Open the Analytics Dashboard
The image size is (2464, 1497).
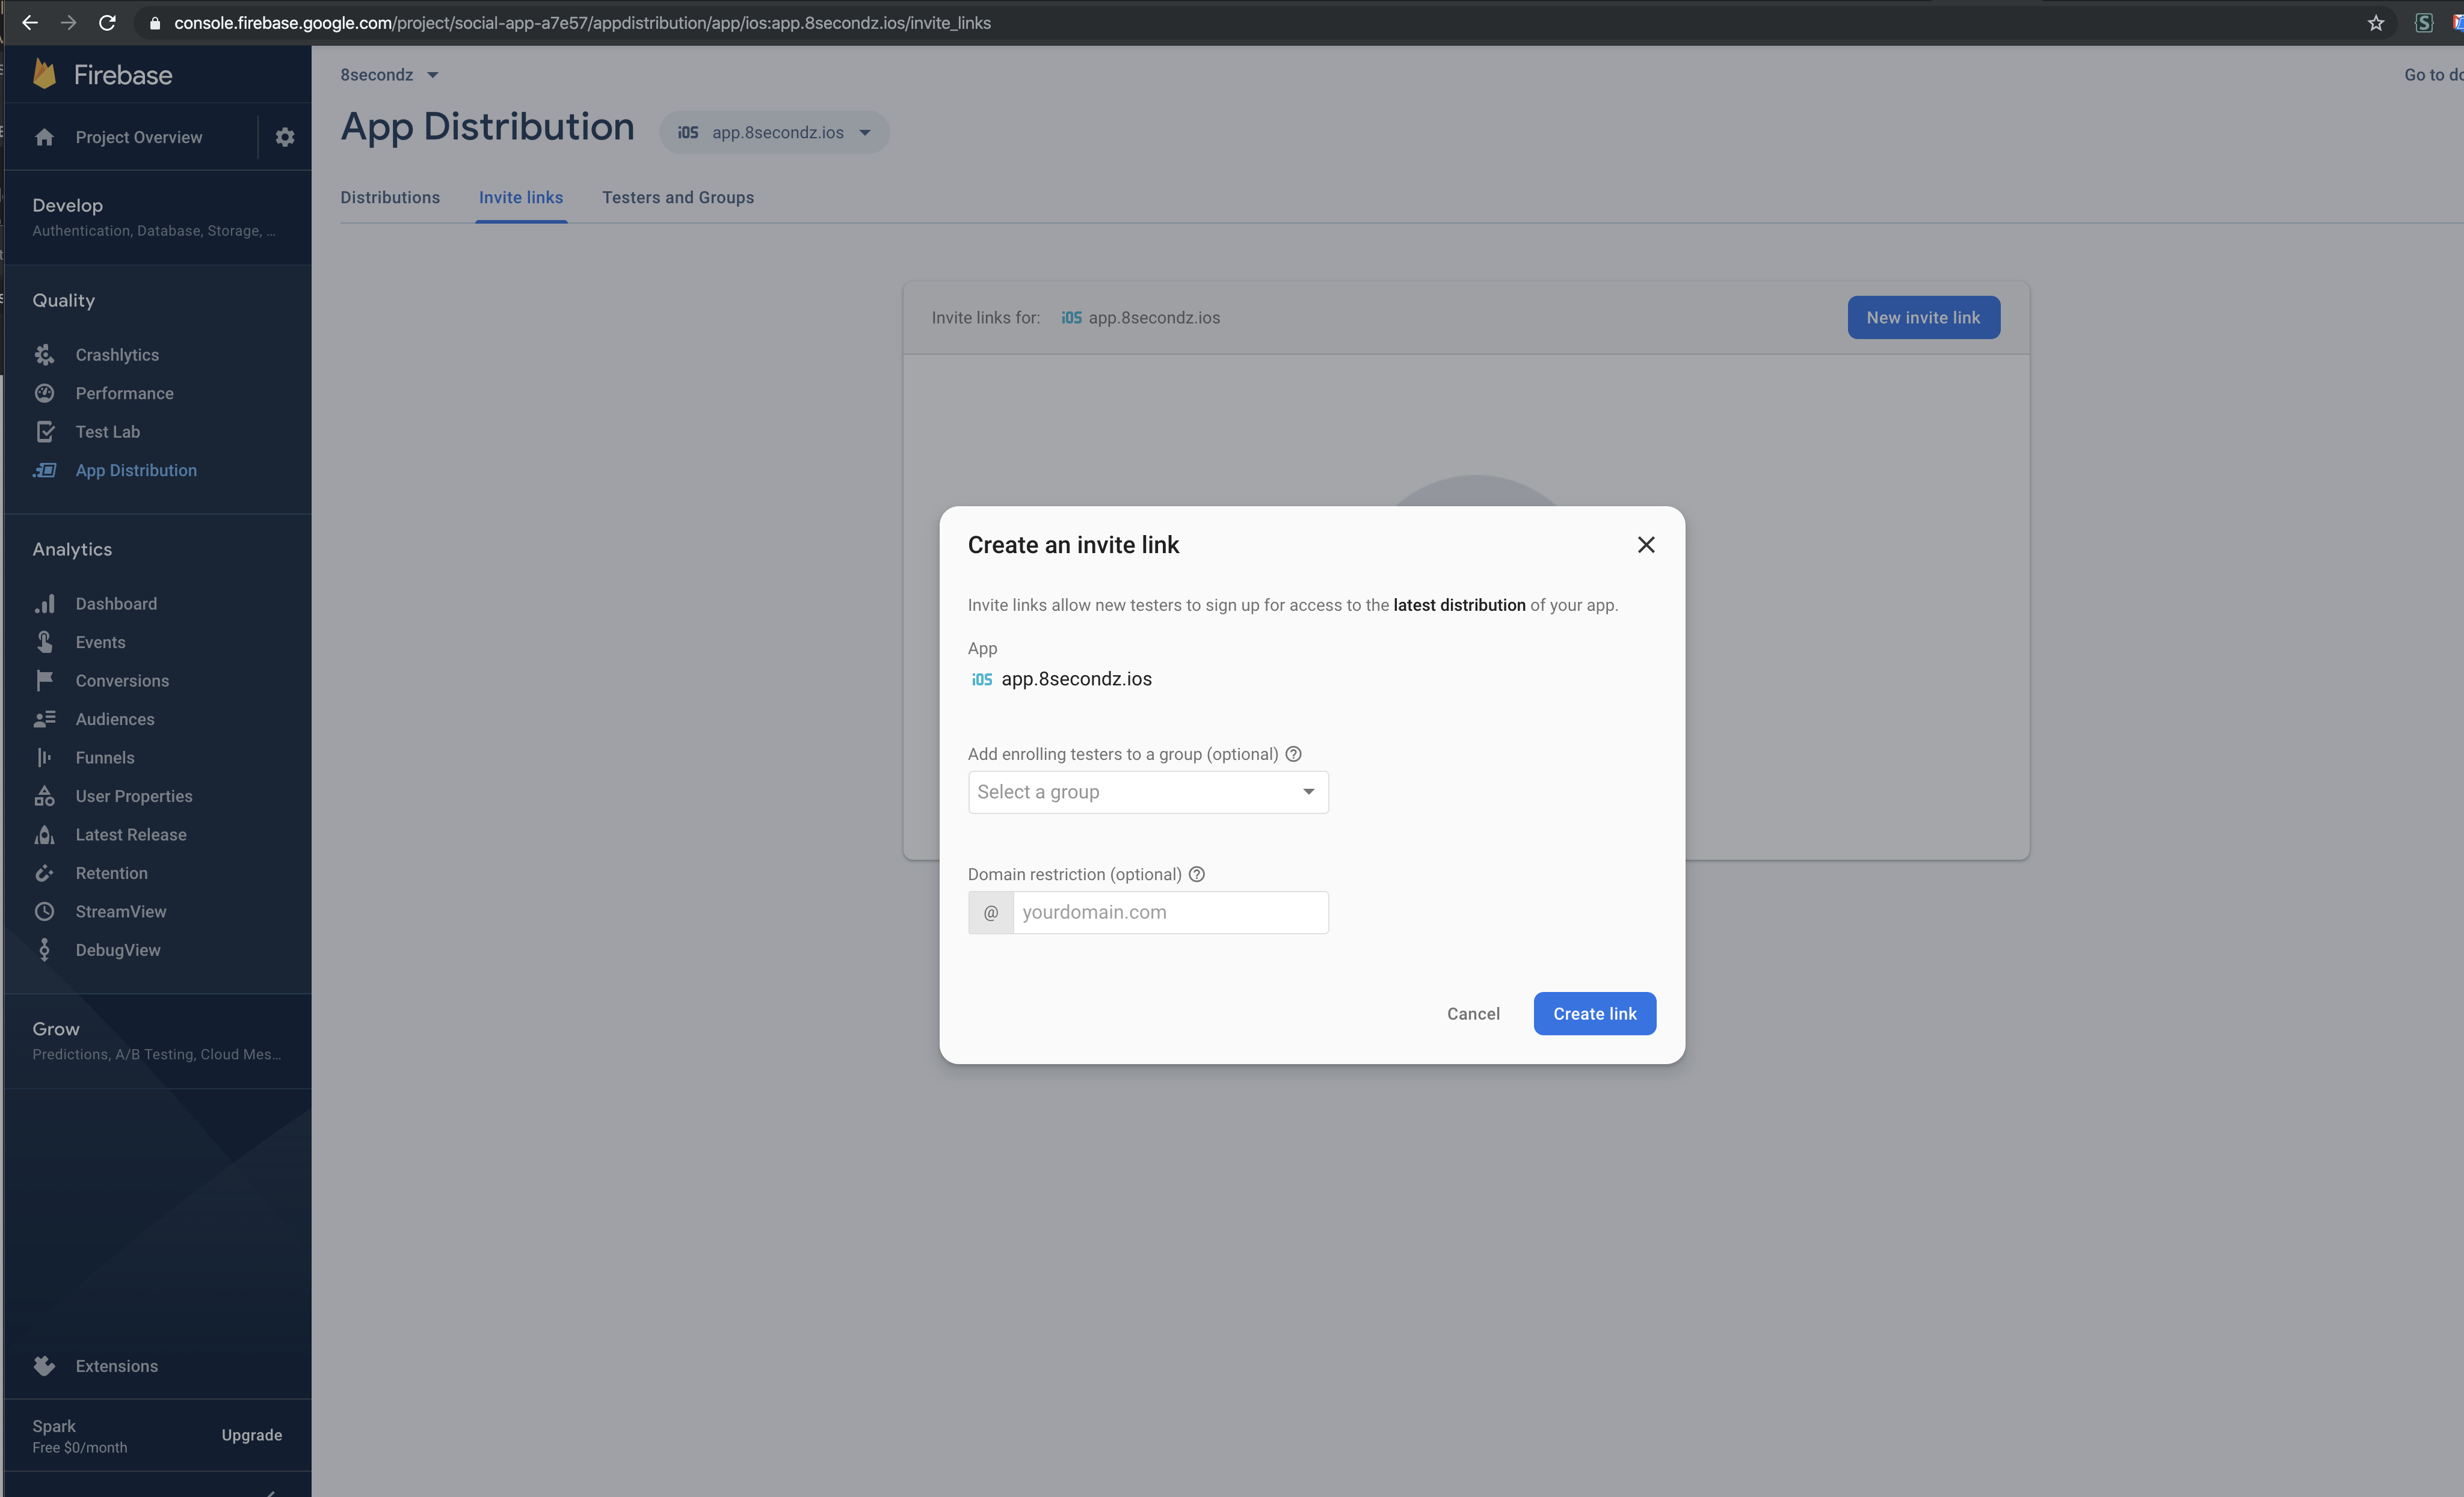pyautogui.click(x=116, y=602)
